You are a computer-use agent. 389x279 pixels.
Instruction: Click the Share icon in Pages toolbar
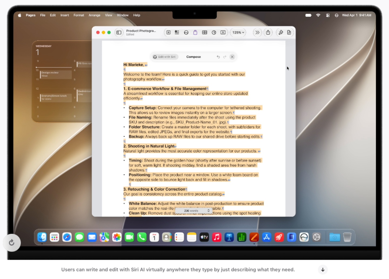pos(268,33)
